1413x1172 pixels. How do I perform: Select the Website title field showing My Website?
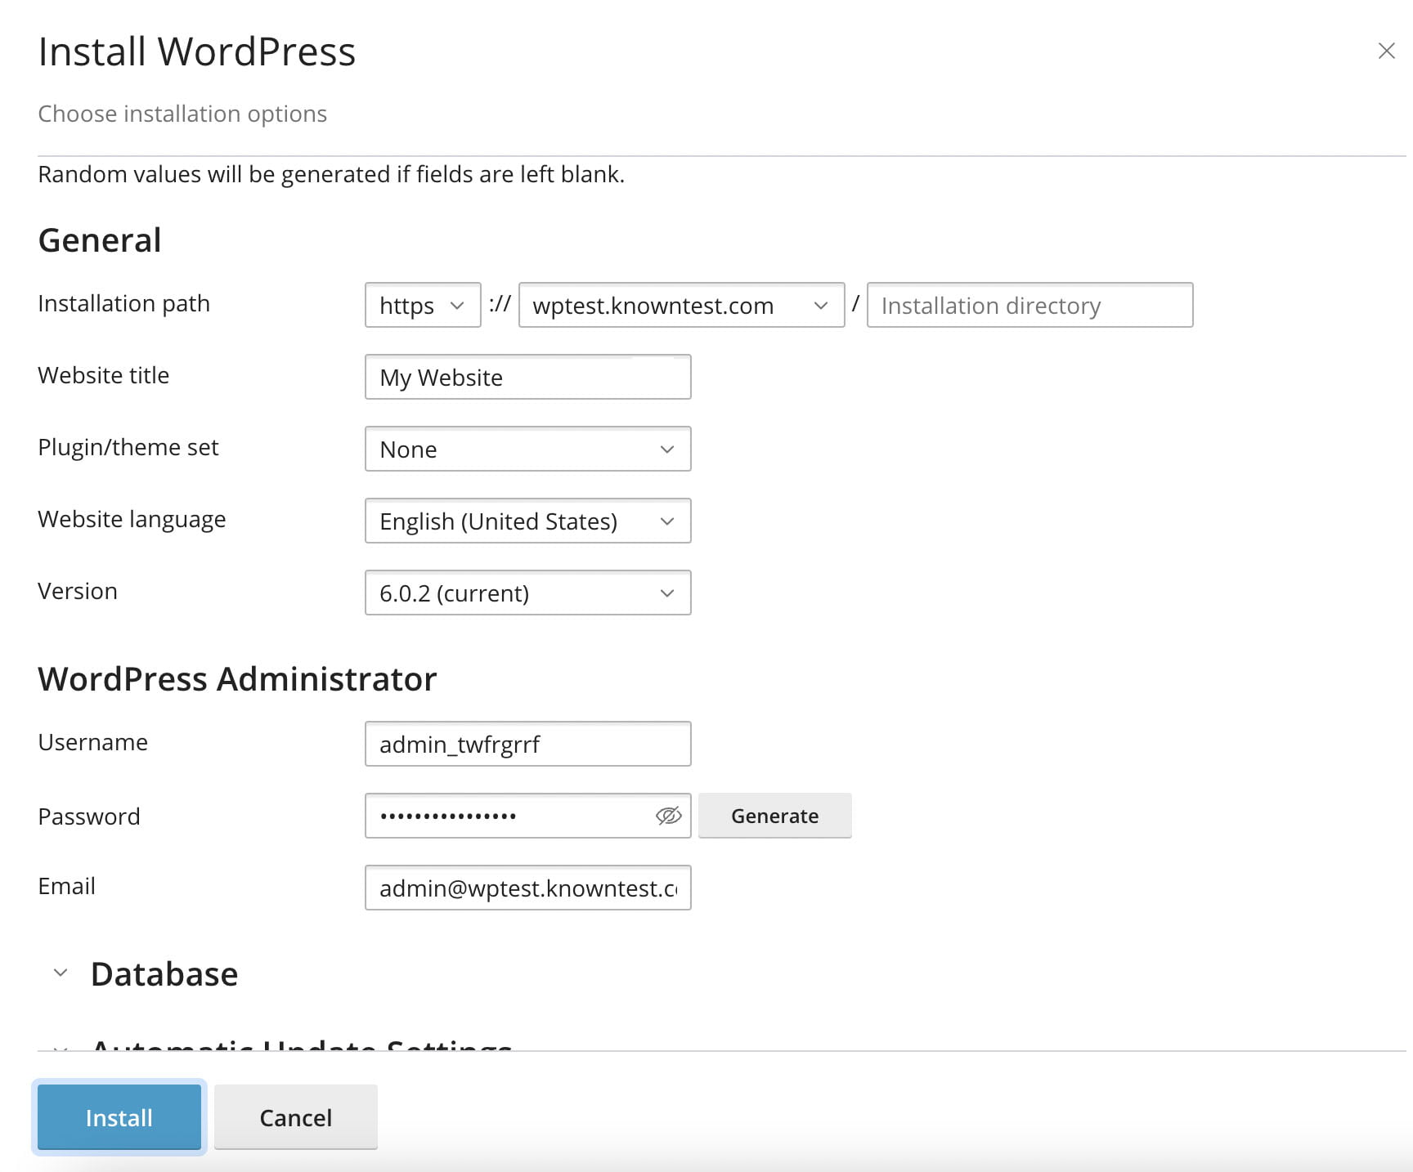527,377
